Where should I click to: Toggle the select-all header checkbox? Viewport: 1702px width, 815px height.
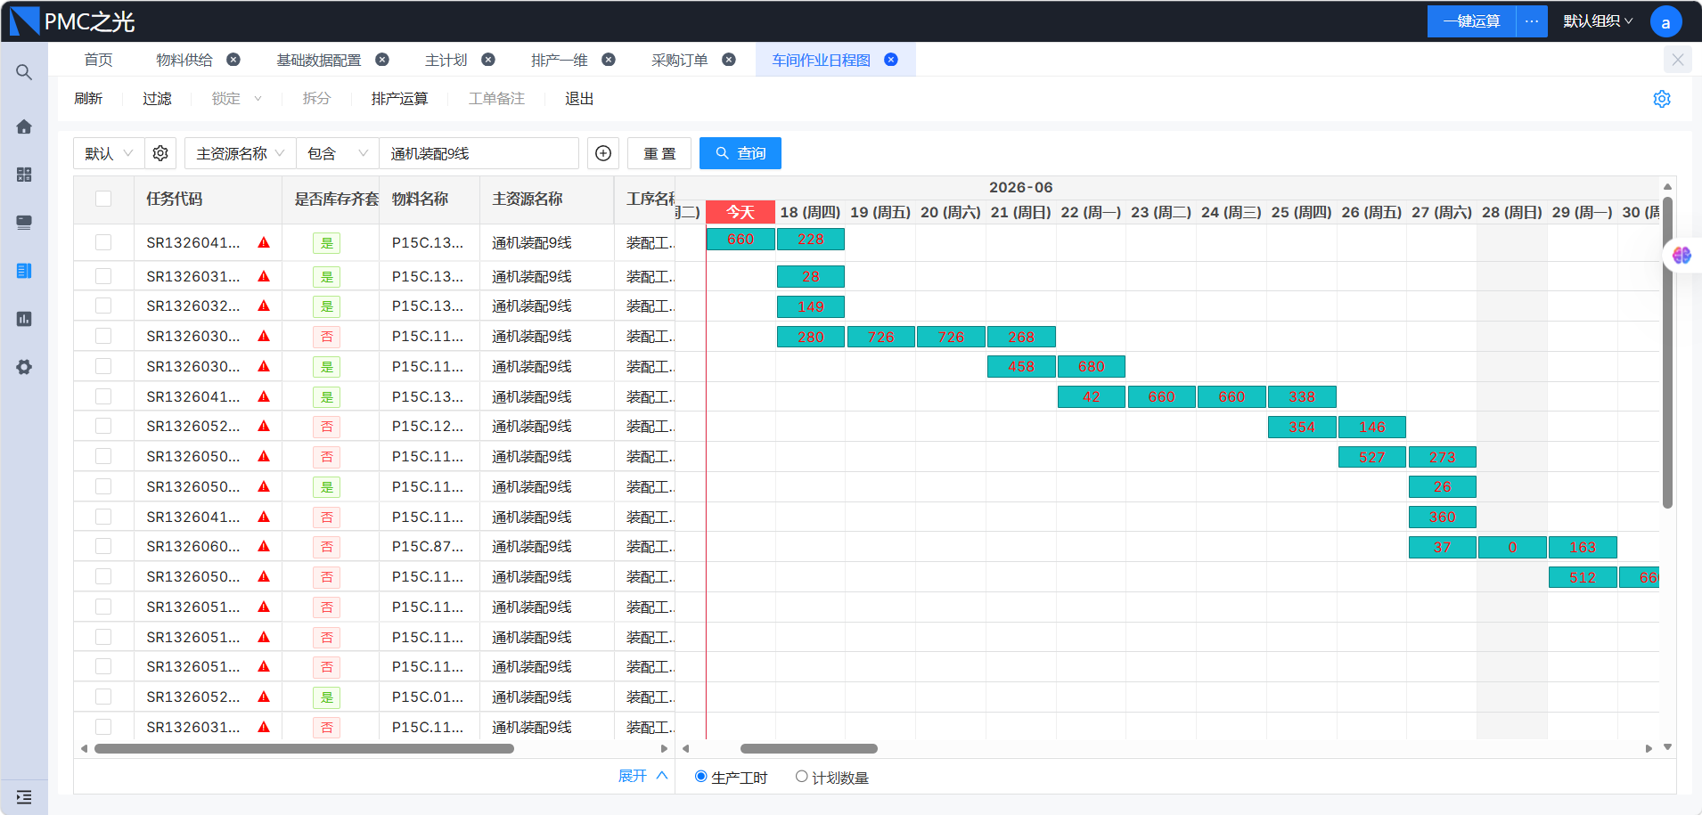point(103,199)
